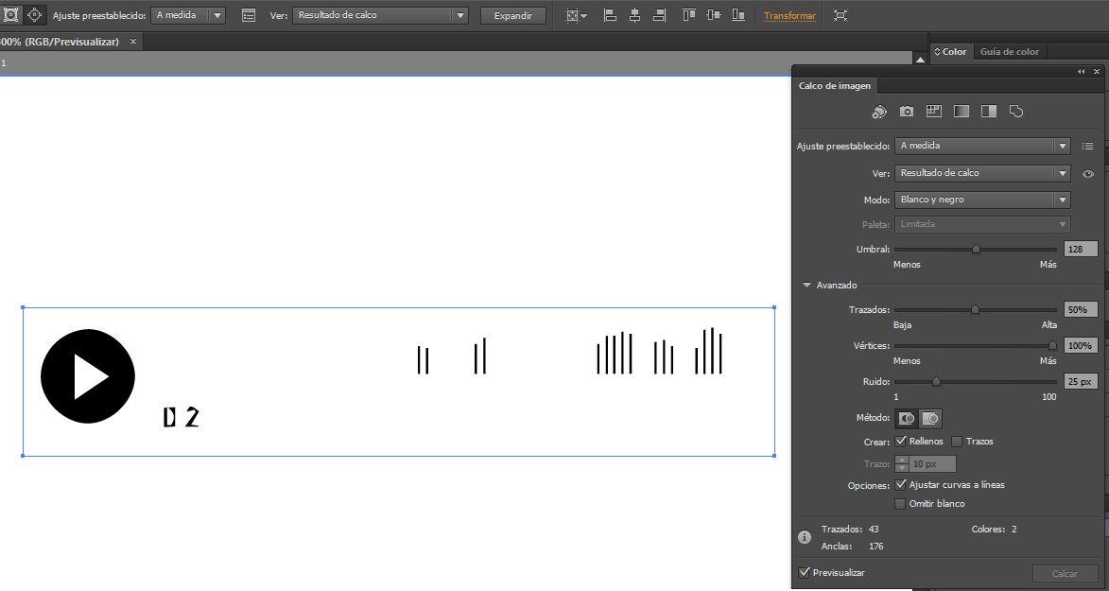Toggle the eye icon beside the Ver dropdown

tap(1088, 173)
